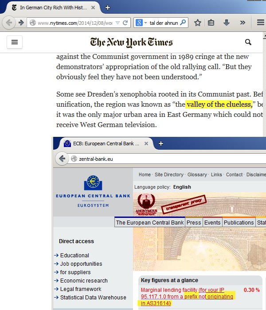The height and width of the screenshot is (310, 266).
Task: Open the Statistical Data Warehouse link
Action: (x=93, y=297)
